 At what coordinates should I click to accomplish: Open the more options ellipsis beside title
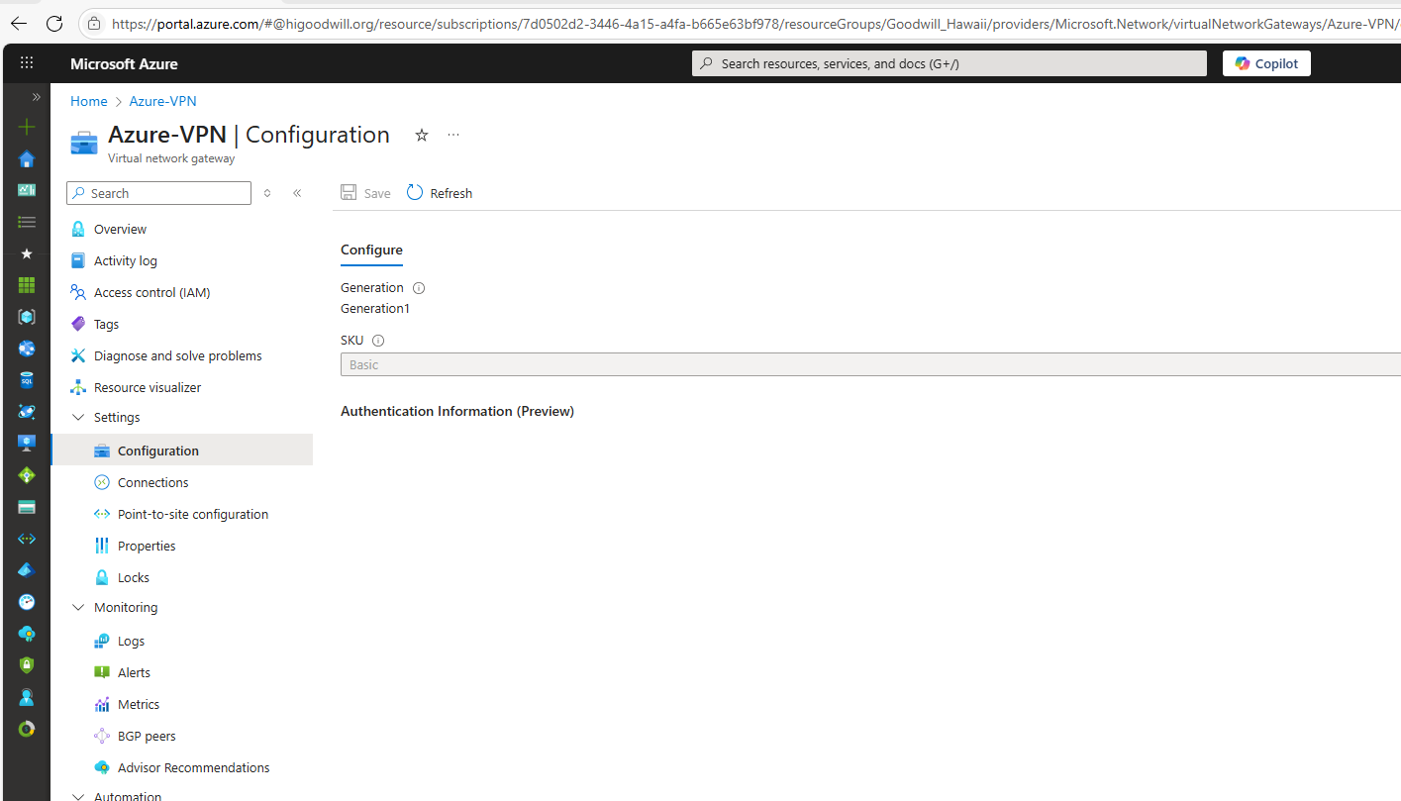tap(453, 135)
